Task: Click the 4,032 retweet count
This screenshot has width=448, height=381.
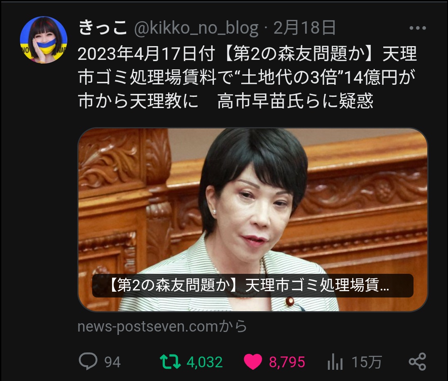Action: tap(205, 362)
